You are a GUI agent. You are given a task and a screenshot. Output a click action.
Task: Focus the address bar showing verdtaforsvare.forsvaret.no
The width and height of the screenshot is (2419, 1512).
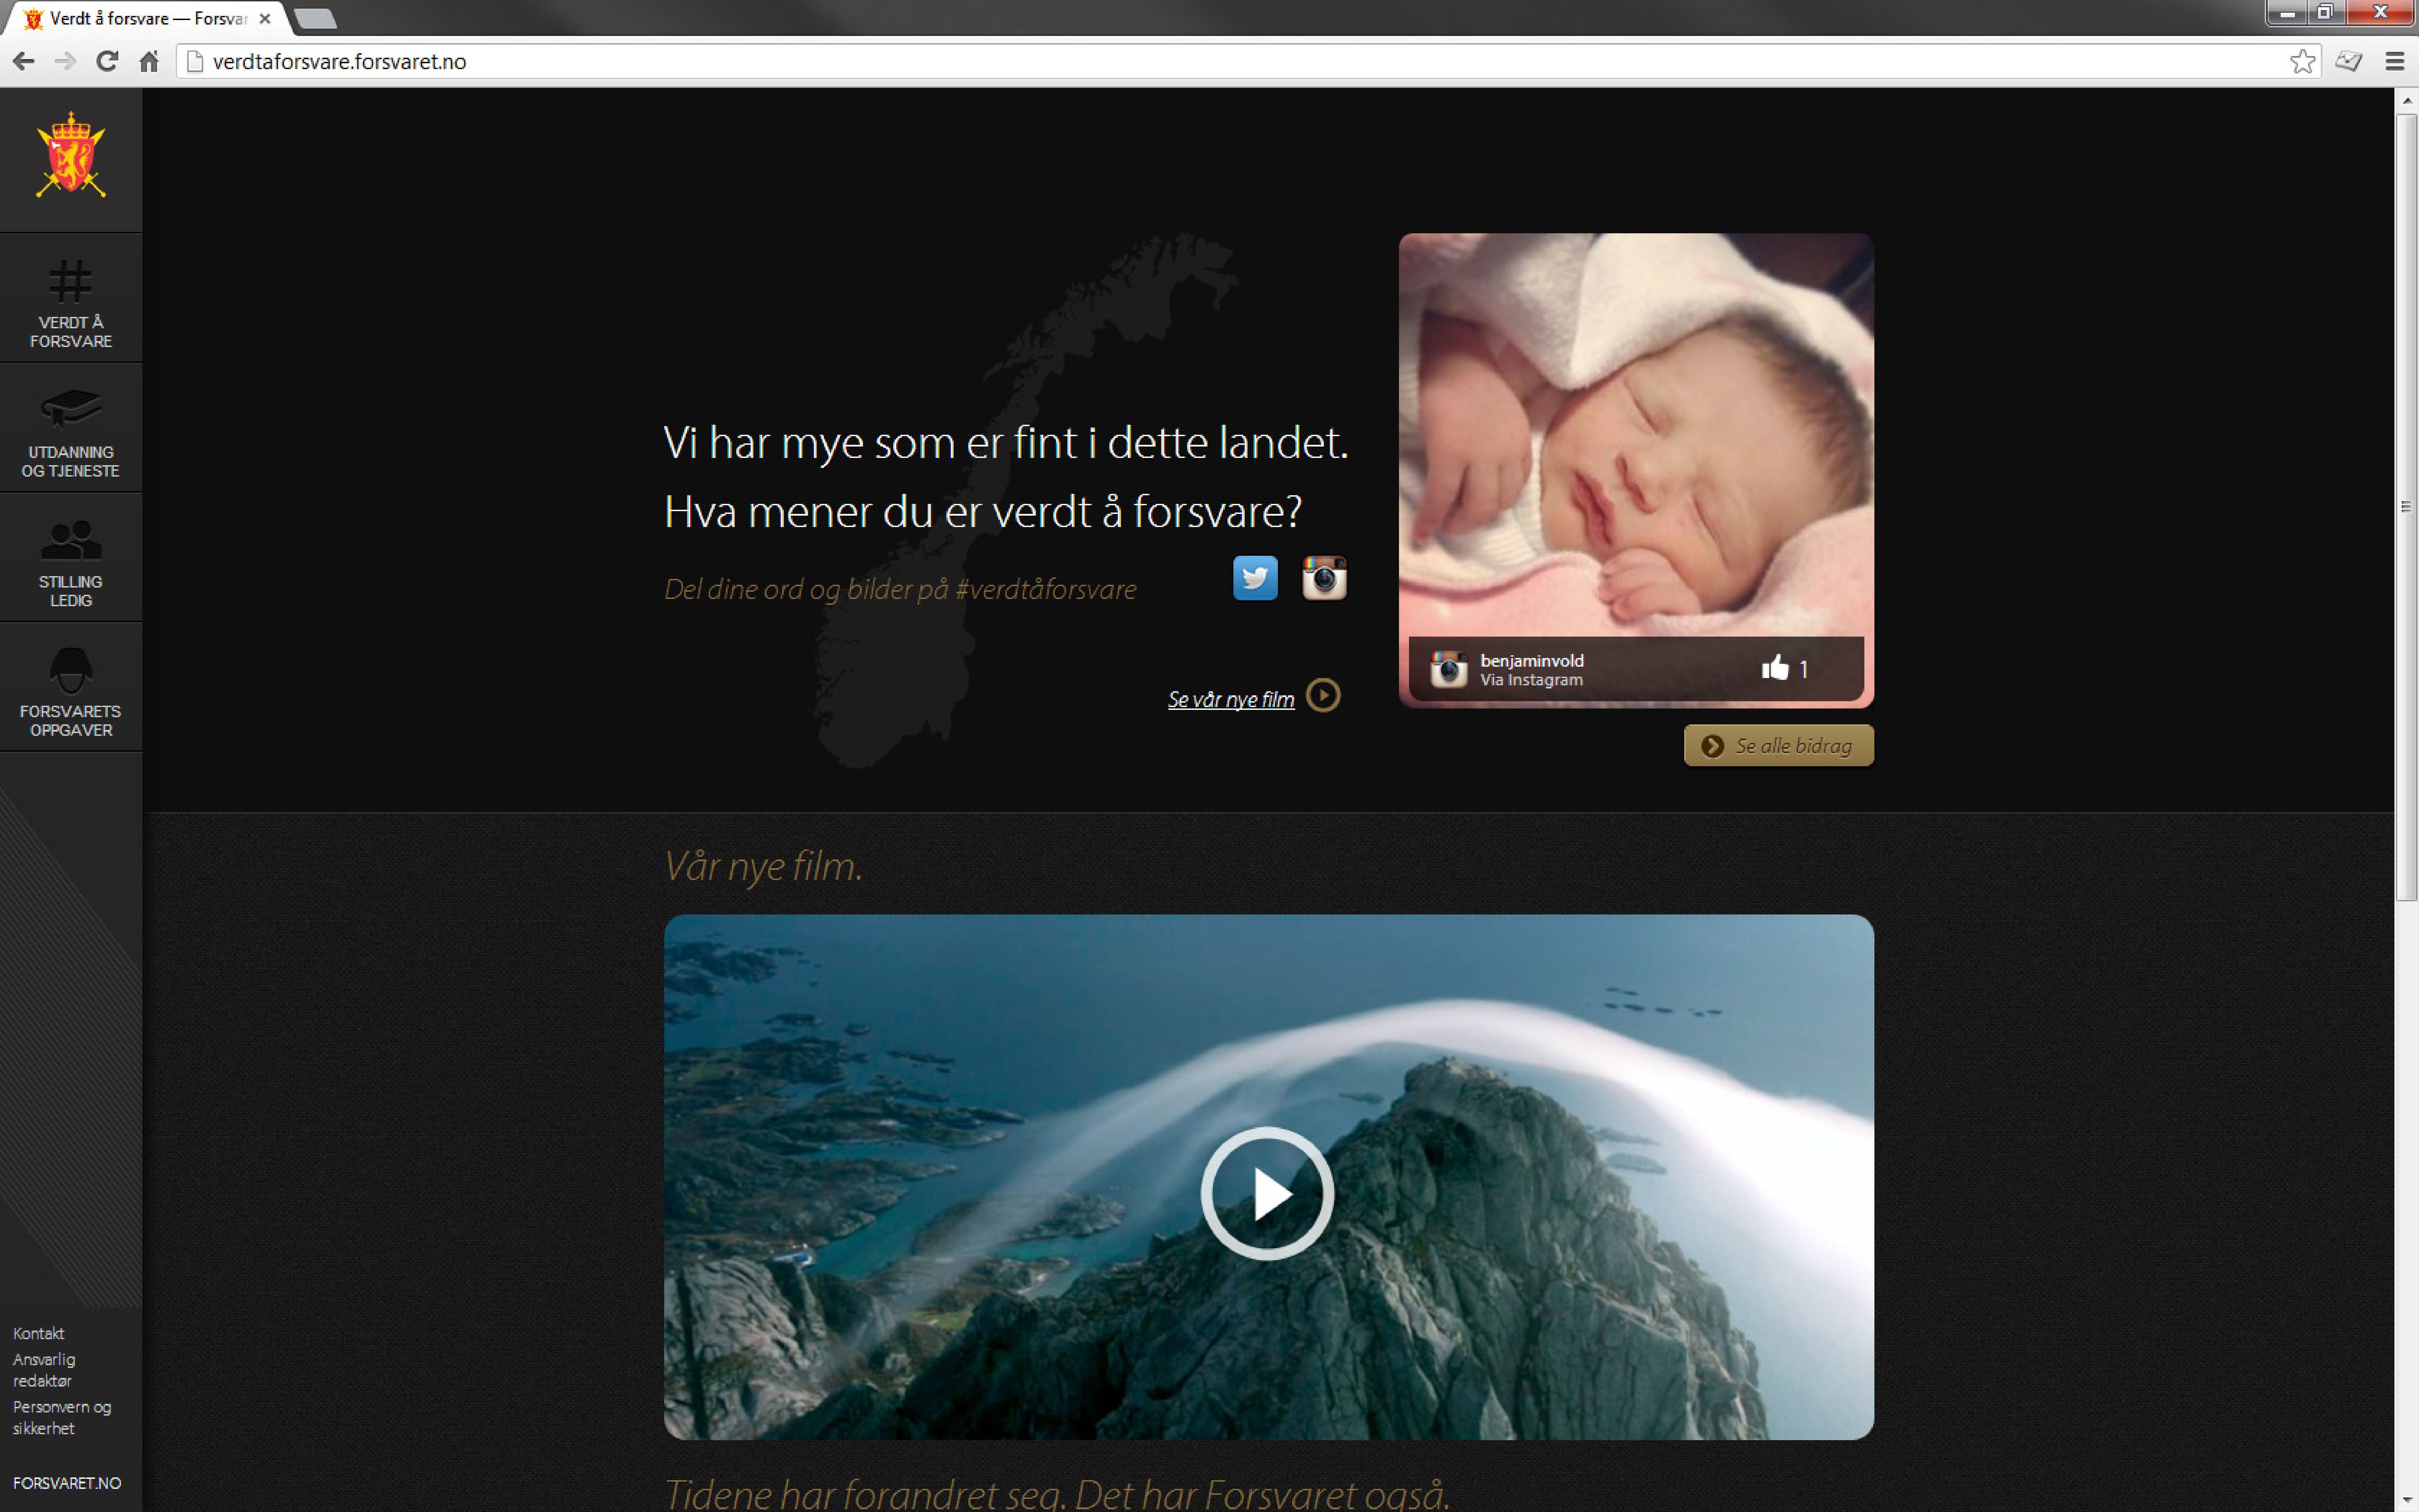tap(1241, 62)
